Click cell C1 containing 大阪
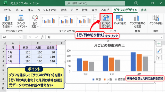 click(38, 48)
